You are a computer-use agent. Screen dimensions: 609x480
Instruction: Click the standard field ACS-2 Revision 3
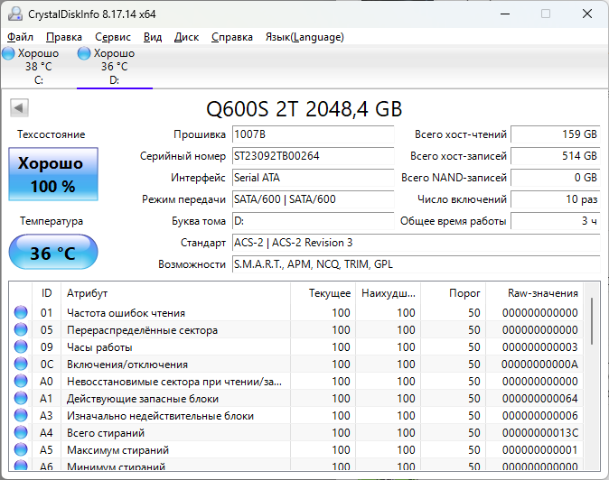[x=417, y=243]
